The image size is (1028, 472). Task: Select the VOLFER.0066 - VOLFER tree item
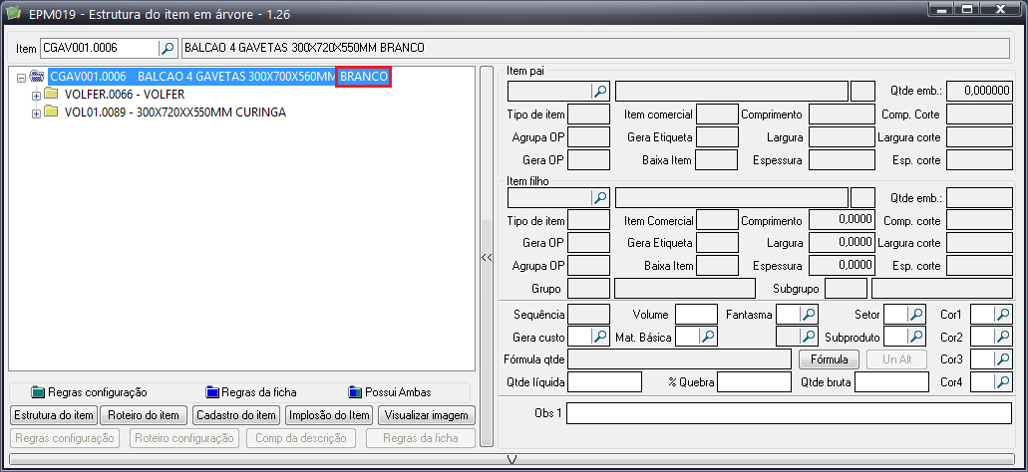pos(124,95)
